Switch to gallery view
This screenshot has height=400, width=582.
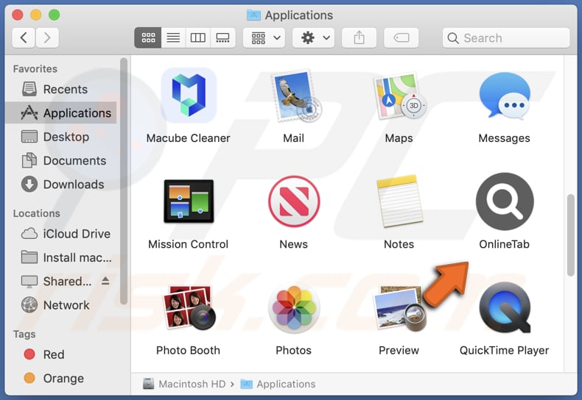pos(222,37)
